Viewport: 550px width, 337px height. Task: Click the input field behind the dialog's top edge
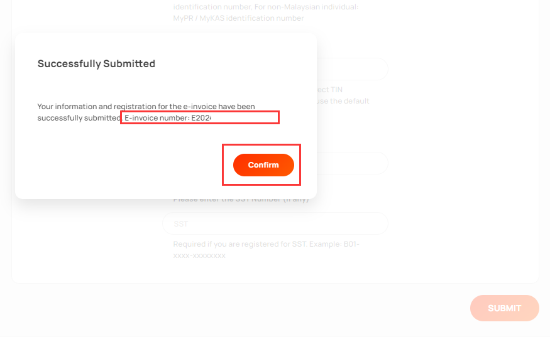coord(352,69)
